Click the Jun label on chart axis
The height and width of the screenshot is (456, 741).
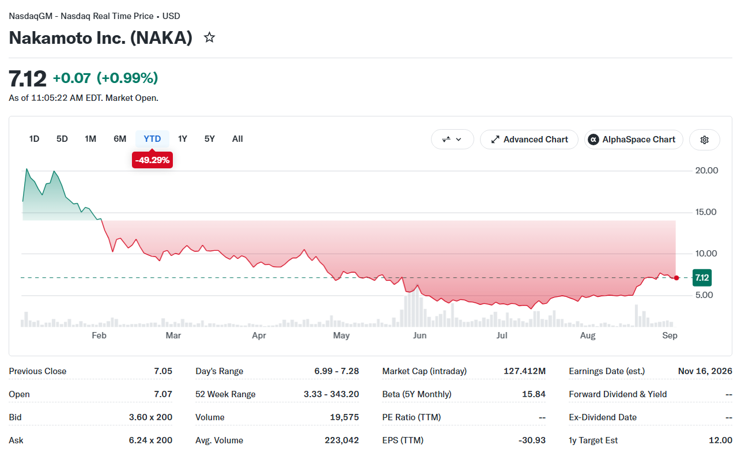click(x=419, y=336)
